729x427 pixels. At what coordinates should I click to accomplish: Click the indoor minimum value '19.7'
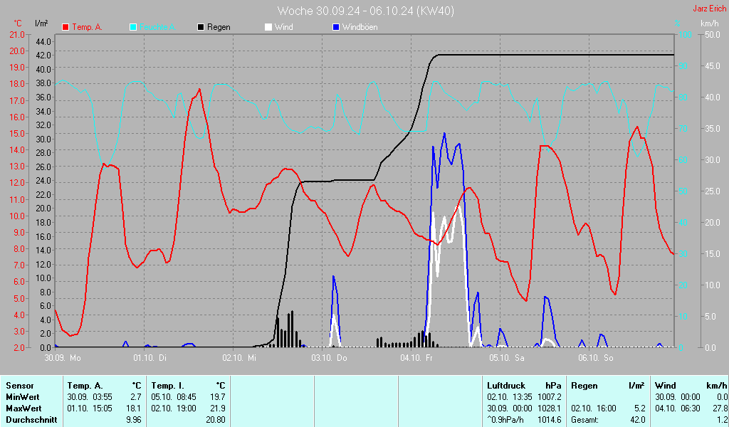[218, 397]
